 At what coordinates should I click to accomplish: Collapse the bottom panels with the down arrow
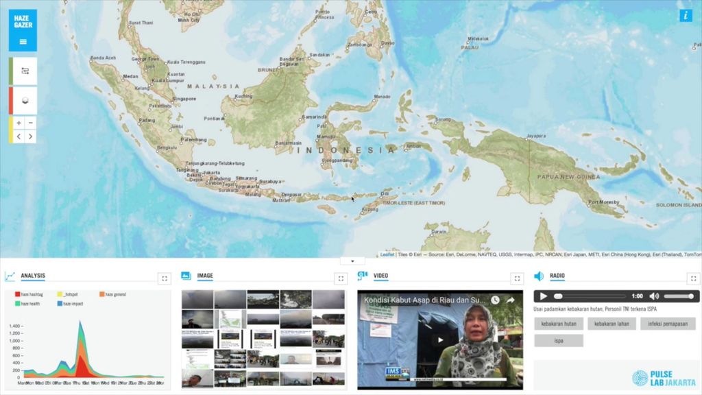click(x=352, y=261)
